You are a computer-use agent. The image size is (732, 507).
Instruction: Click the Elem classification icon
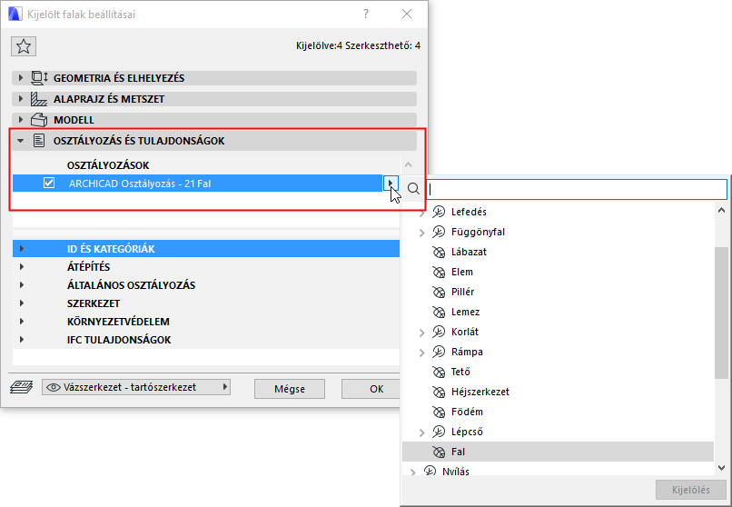point(439,273)
